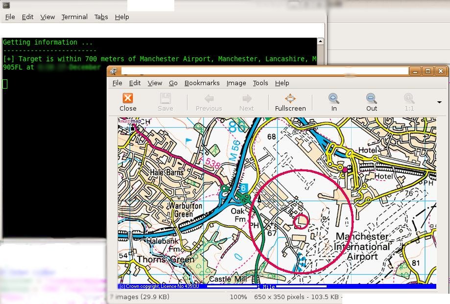Click the 'Hale Barns' label on map
450x304 pixels.
(x=167, y=172)
